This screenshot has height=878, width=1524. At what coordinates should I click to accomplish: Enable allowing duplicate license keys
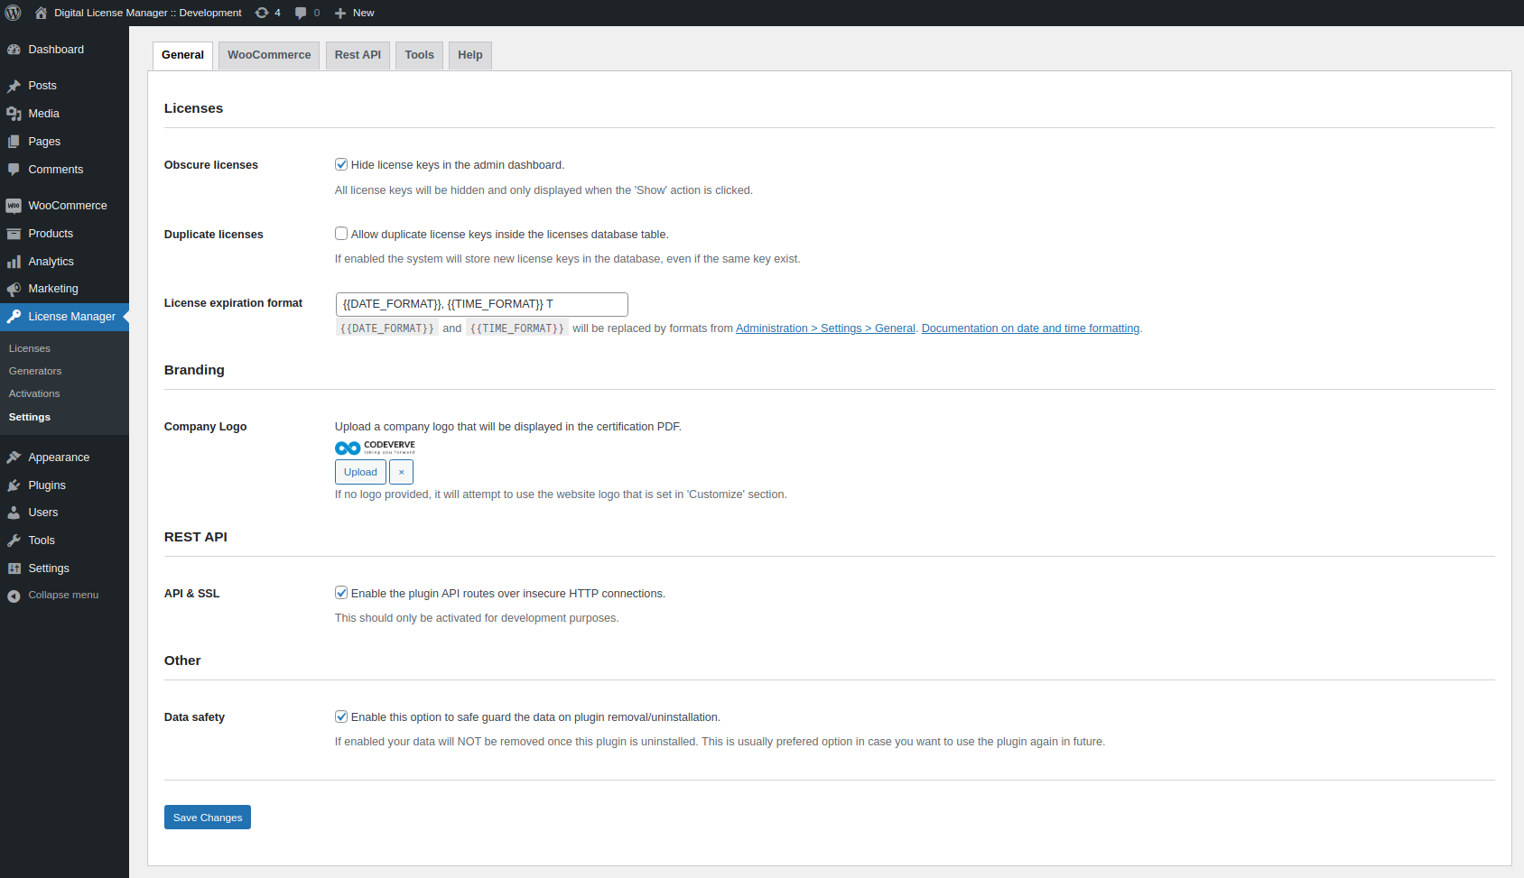click(341, 233)
